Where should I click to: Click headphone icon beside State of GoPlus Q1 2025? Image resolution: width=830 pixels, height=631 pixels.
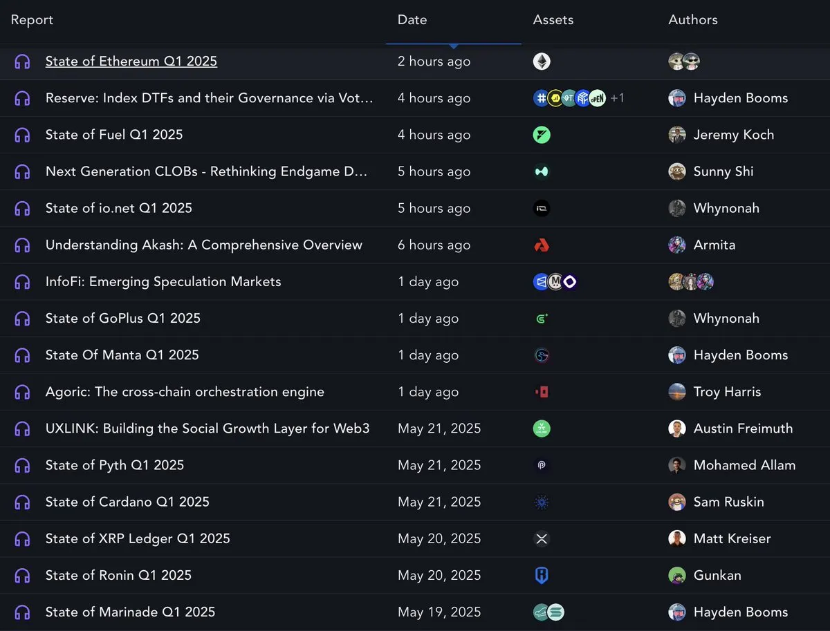(22, 318)
